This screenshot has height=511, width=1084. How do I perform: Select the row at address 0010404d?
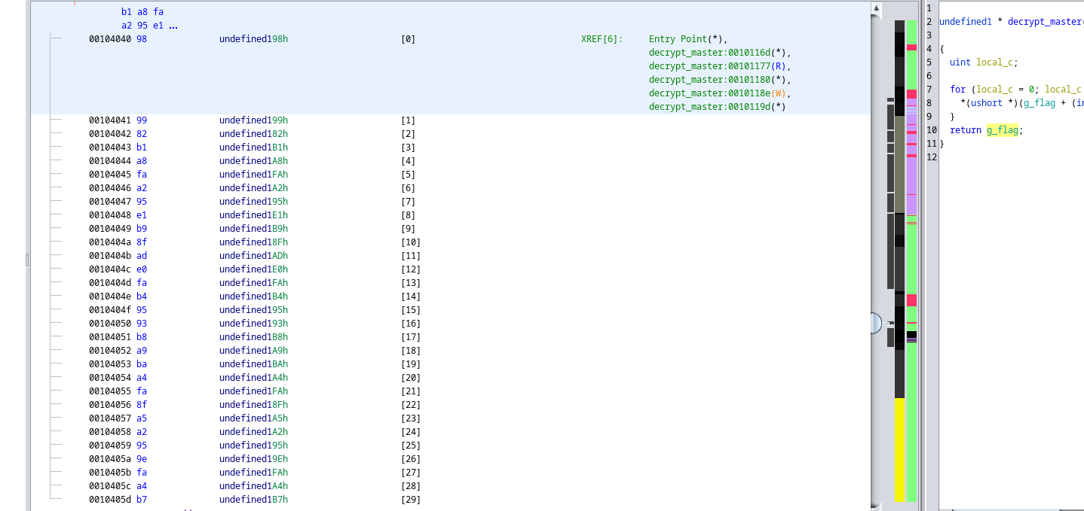point(109,283)
